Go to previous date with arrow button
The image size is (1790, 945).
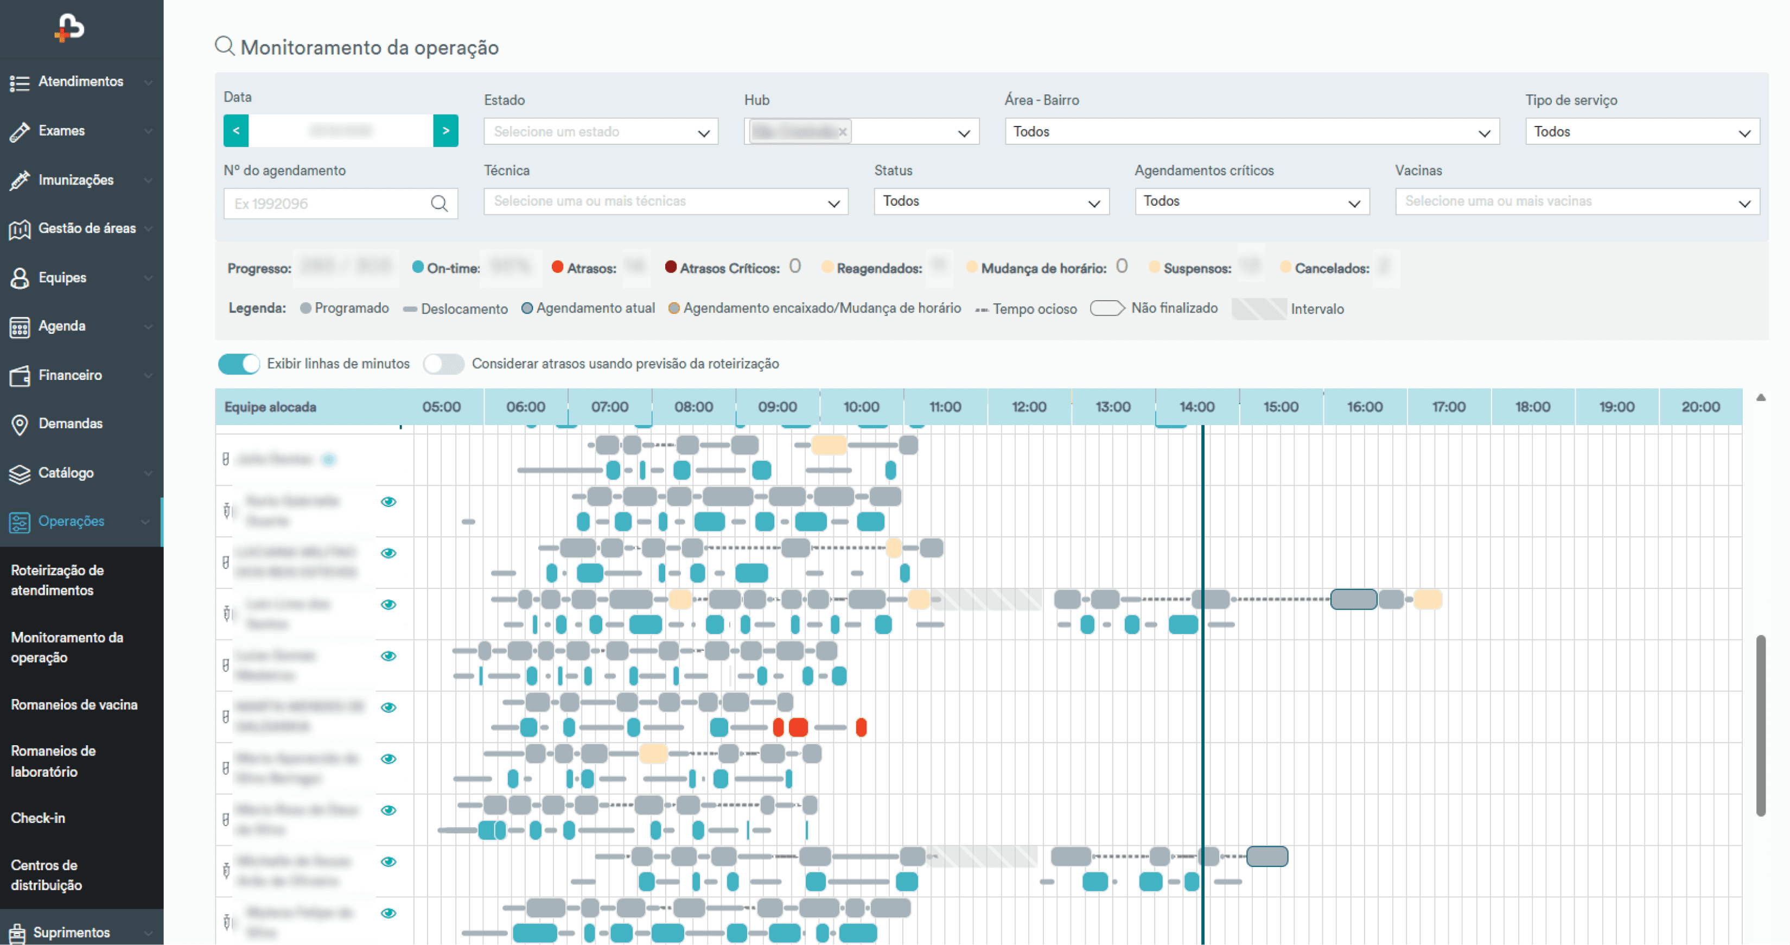(235, 131)
